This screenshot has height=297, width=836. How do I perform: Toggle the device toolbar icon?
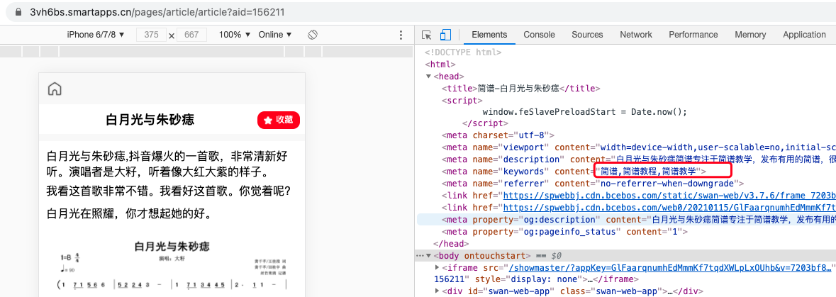pos(445,35)
